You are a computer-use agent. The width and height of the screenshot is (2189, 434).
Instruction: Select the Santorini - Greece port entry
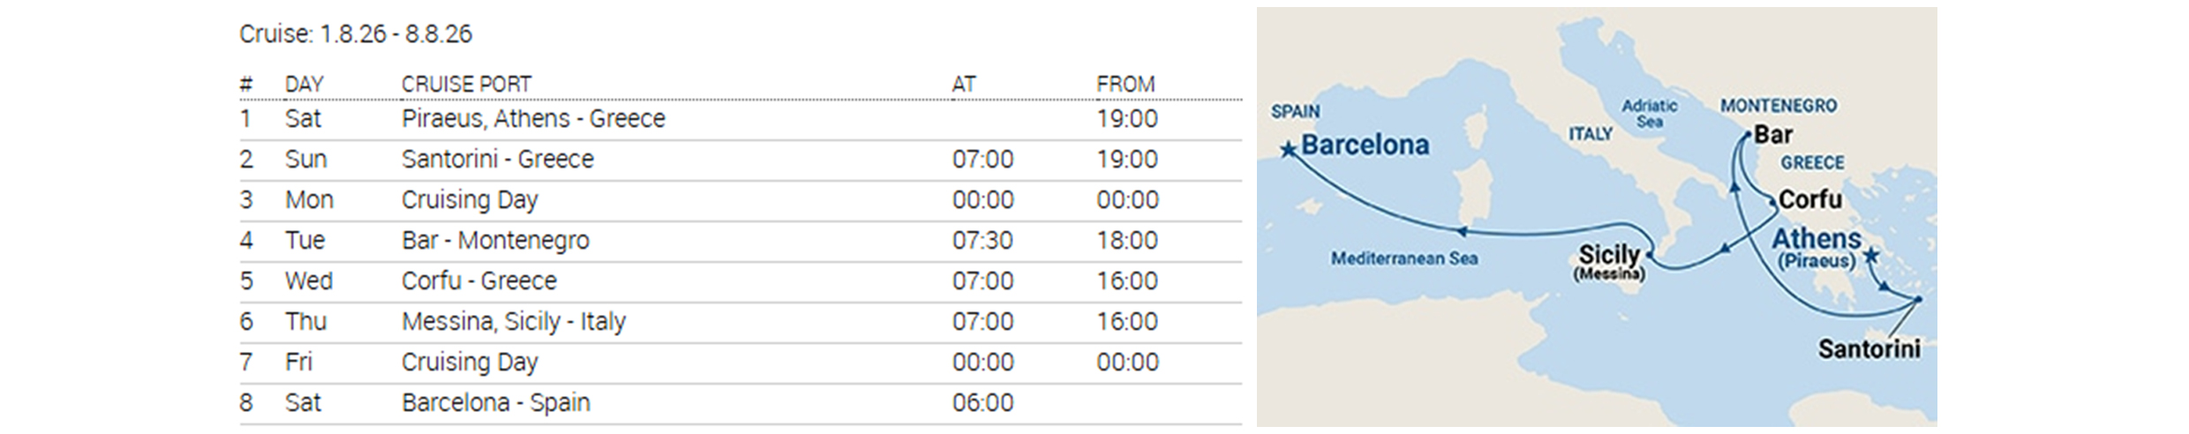(x=498, y=160)
